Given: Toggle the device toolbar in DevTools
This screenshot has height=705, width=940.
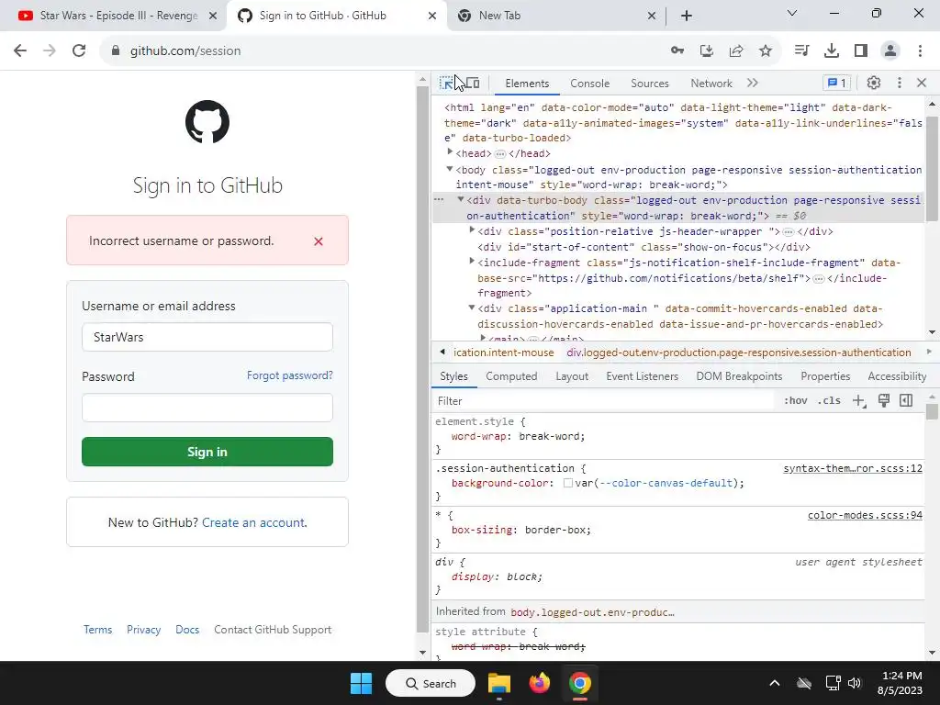Looking at the screenshot, I should [473, 84].
